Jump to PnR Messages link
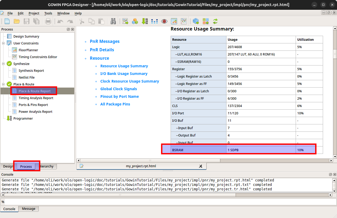Screen dimensions: 337x218 (105, 41)
